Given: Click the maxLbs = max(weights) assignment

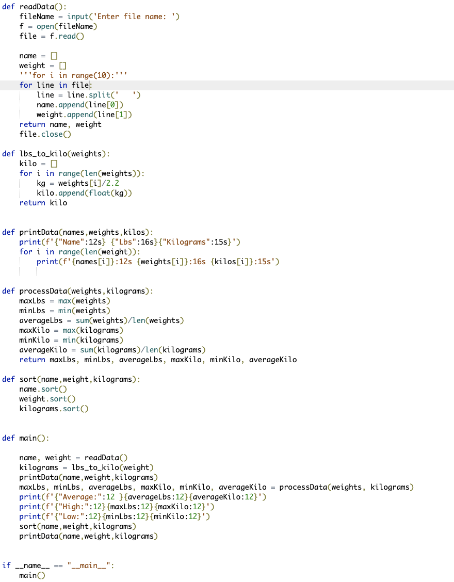Looking at the screenshot, I should pyautogui.click(x=62, y=300).
